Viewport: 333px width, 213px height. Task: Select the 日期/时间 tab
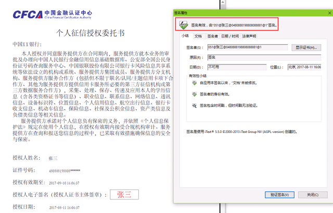(x=229, y=36)
